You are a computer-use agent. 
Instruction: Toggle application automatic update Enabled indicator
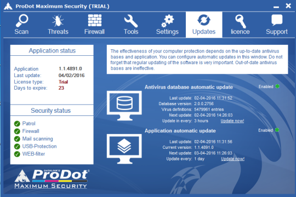click(277, 130)
